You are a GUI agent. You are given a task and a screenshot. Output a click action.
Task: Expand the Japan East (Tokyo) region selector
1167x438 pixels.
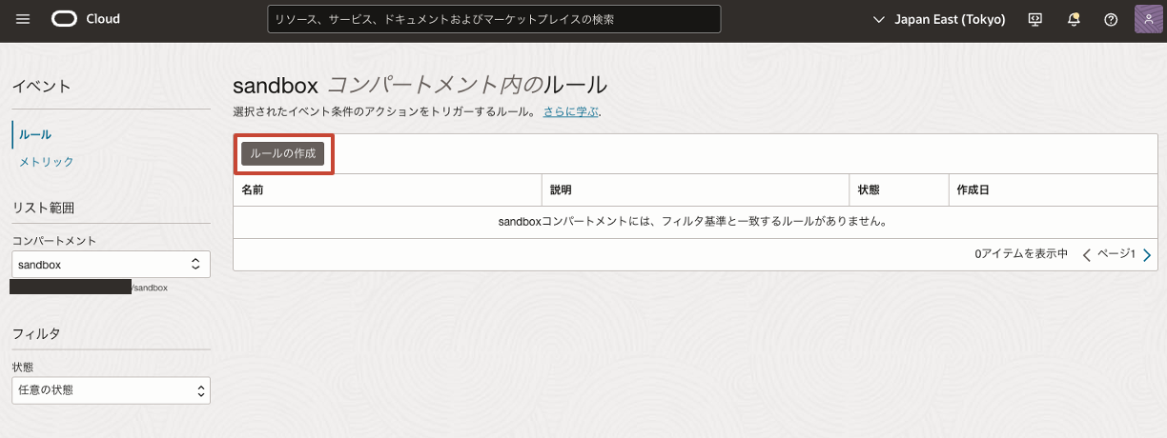click(x=939, y=19)
